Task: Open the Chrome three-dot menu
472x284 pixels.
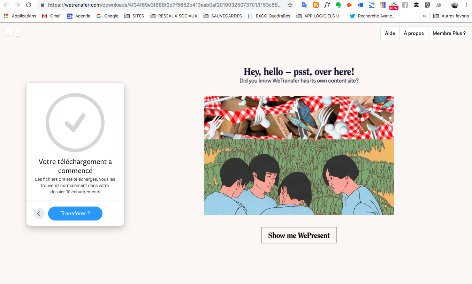Action: click(466, 5)
